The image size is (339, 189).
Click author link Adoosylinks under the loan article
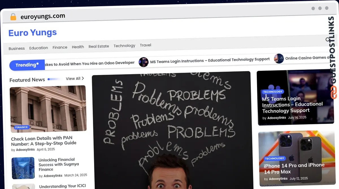[25, 150]
